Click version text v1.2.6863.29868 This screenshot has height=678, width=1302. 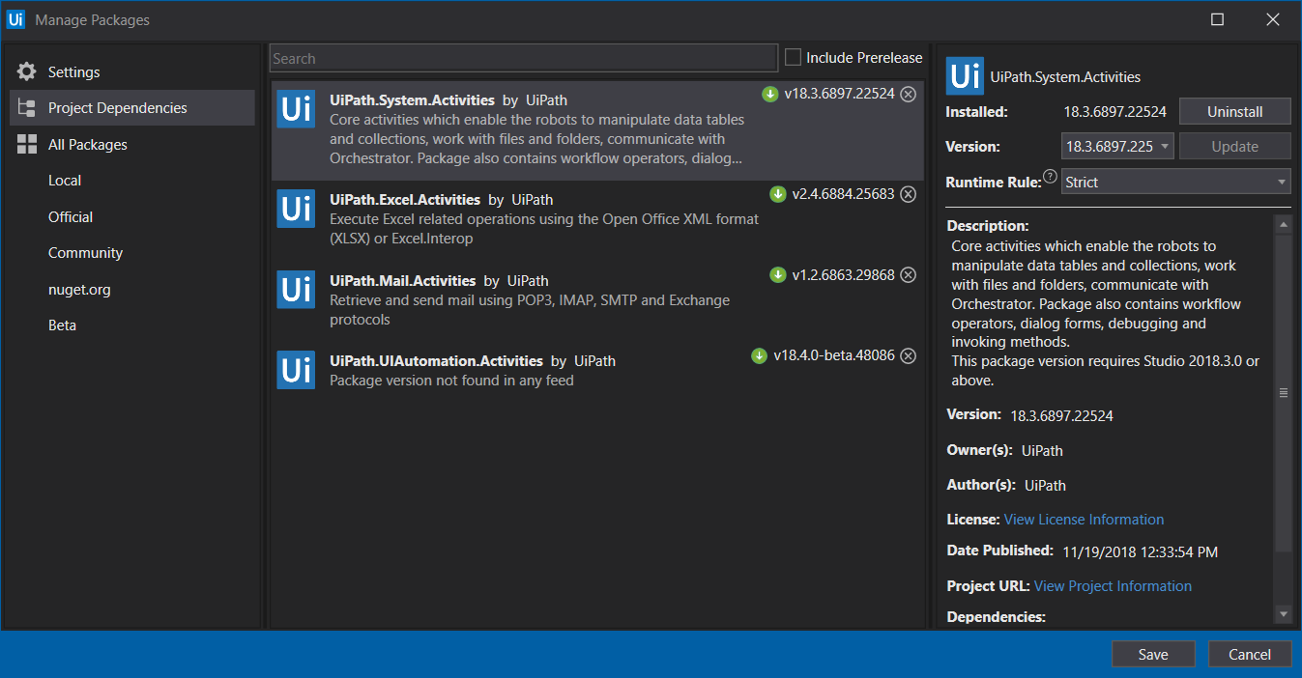click(843, 275)
